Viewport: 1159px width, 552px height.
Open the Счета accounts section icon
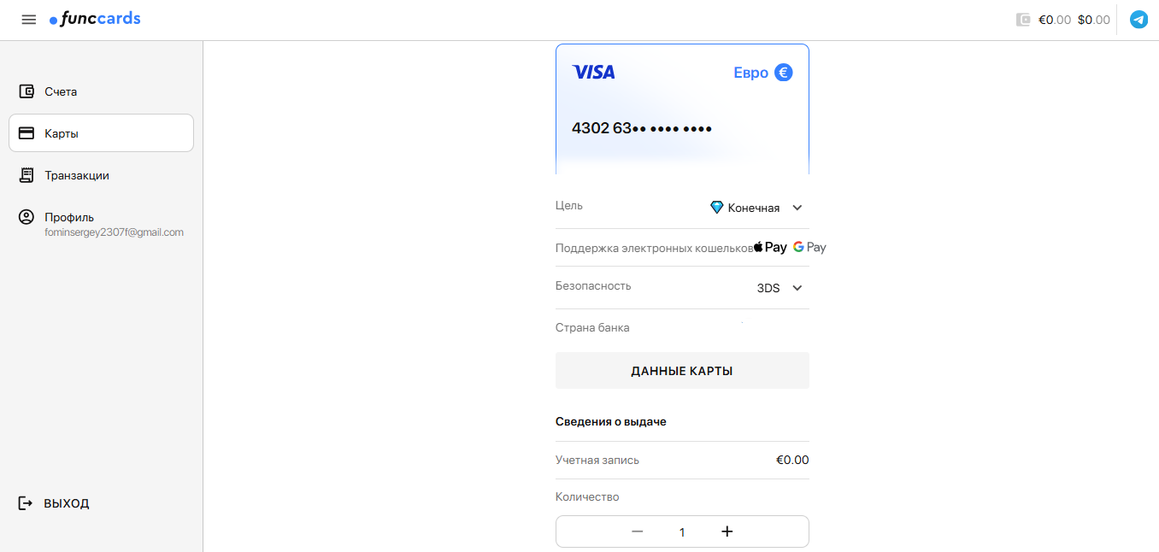tap(25, 91)
